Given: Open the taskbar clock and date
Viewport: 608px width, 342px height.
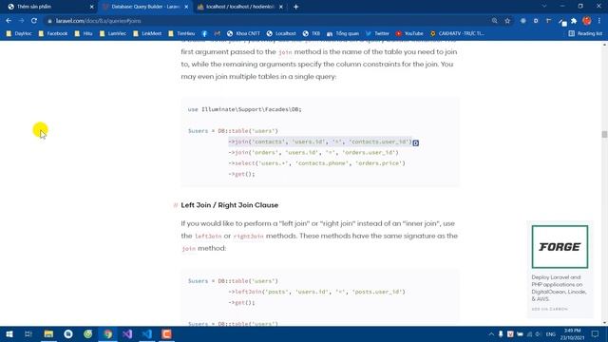Looking at the screenshot, I should tap(572, 334).
